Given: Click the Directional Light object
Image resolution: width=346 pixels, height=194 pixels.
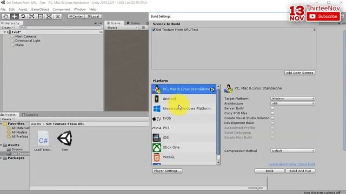Looking at the screenshot, I should click(x=28, y=41).
